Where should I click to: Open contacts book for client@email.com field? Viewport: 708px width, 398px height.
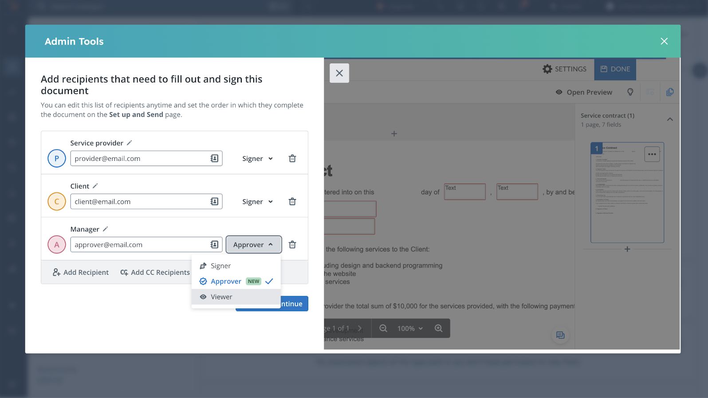coord(214,201)
